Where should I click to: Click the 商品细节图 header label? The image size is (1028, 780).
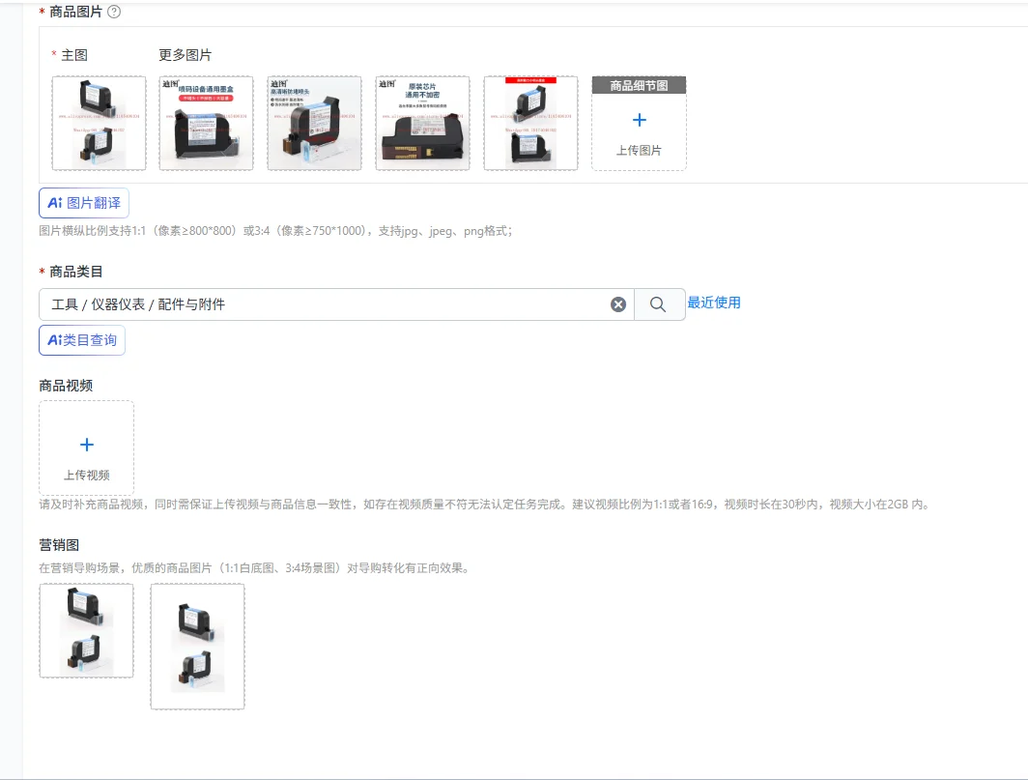coord(640,85)
